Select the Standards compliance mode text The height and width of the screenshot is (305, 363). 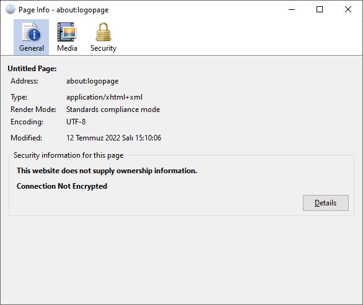pos(113,110)
